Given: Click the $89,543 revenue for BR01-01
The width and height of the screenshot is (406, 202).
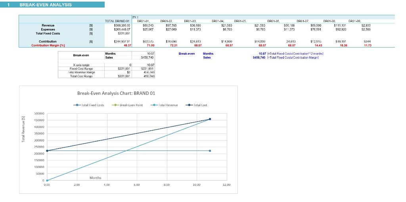Looking at the screenshot, I should point(148,26).
